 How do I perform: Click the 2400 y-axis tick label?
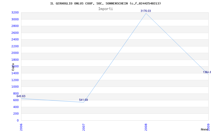pyautogui.click(x=15, y=39)
